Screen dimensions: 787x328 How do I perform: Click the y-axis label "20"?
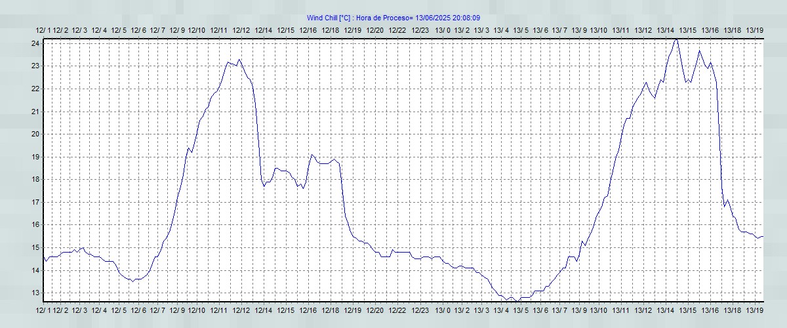click(37, 134)
